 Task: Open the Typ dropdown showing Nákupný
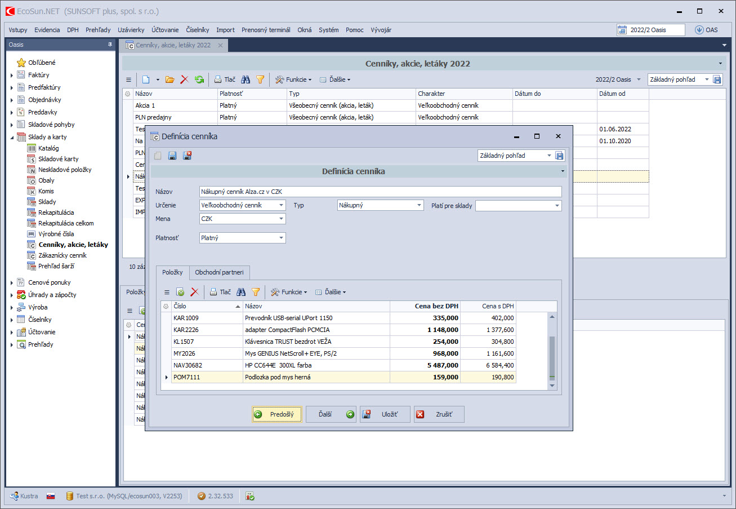[419, 206]
